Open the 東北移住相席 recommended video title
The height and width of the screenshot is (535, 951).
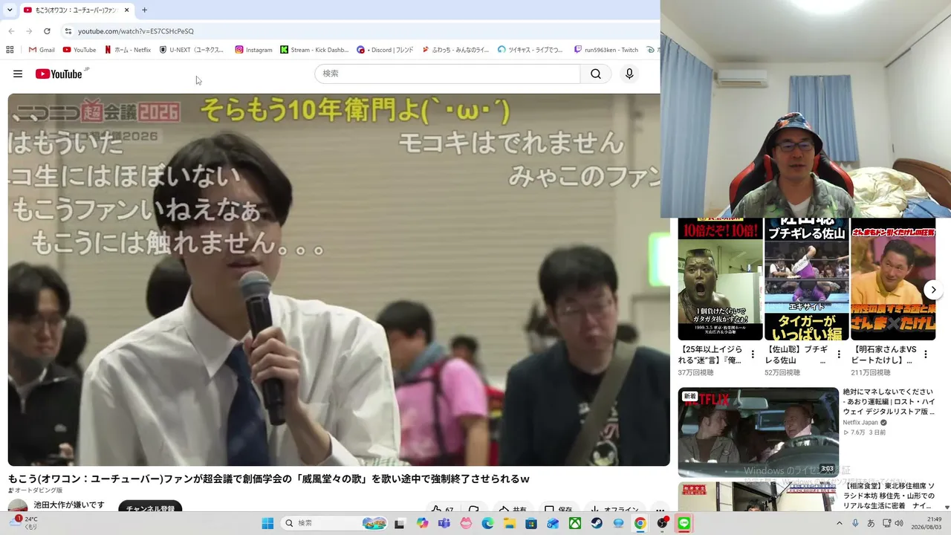(x=889, y=496)
